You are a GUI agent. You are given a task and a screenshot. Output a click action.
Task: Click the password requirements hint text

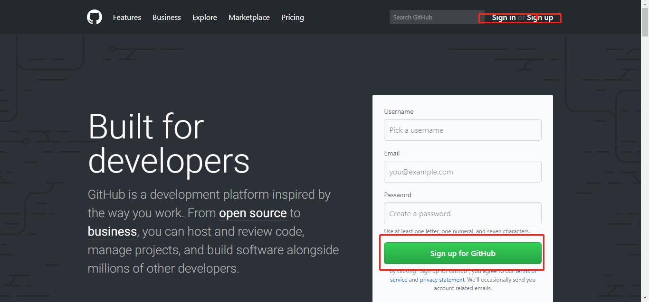click(x=457, y=231)
